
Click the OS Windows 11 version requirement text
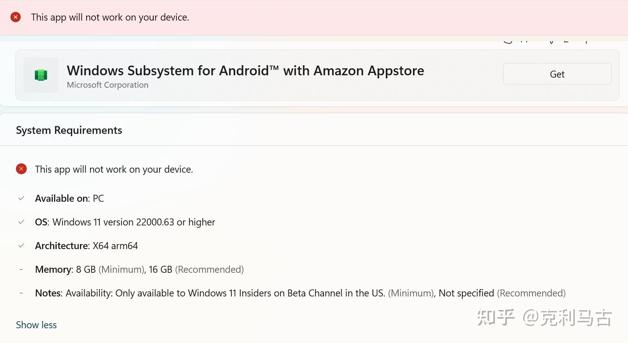coord(125,222)
